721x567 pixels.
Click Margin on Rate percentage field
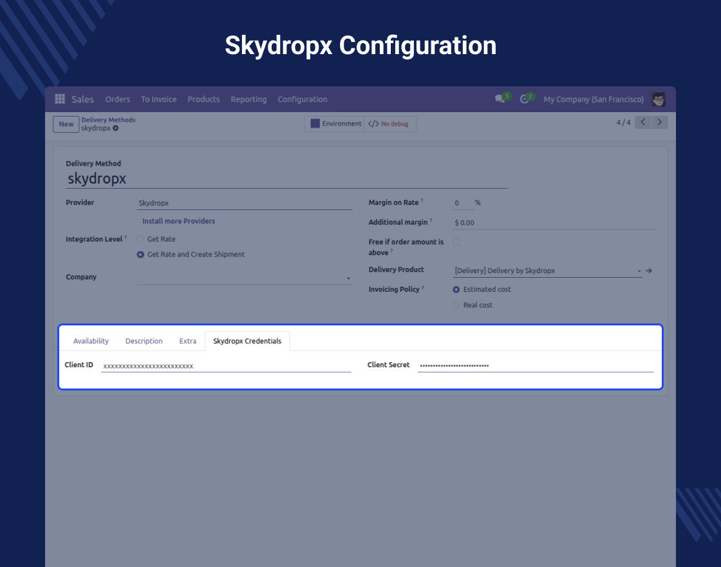pyautogui.click(x=463, y=203)
